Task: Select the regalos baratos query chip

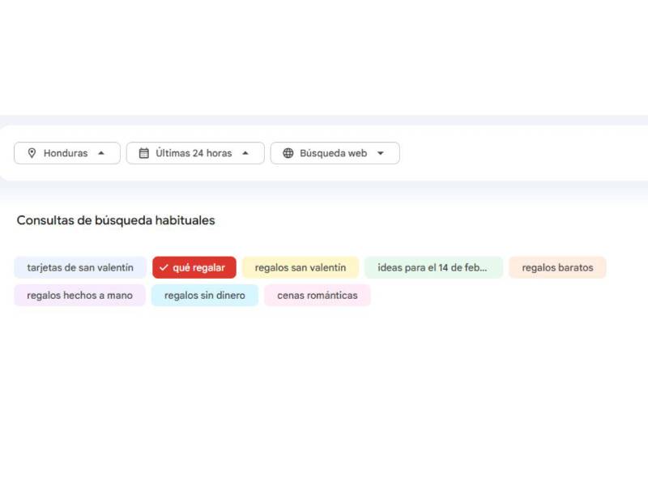Action: pos(557,266)
